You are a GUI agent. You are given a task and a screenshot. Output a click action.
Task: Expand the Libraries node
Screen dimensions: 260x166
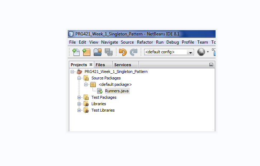[x=79, y=104]
